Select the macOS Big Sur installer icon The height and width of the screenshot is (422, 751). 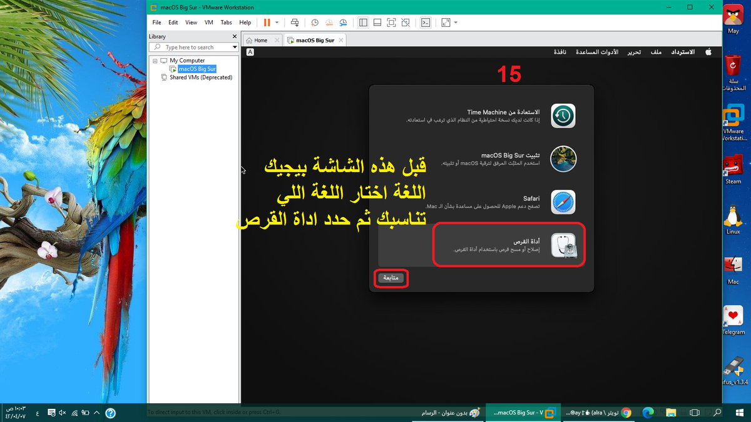563,159
